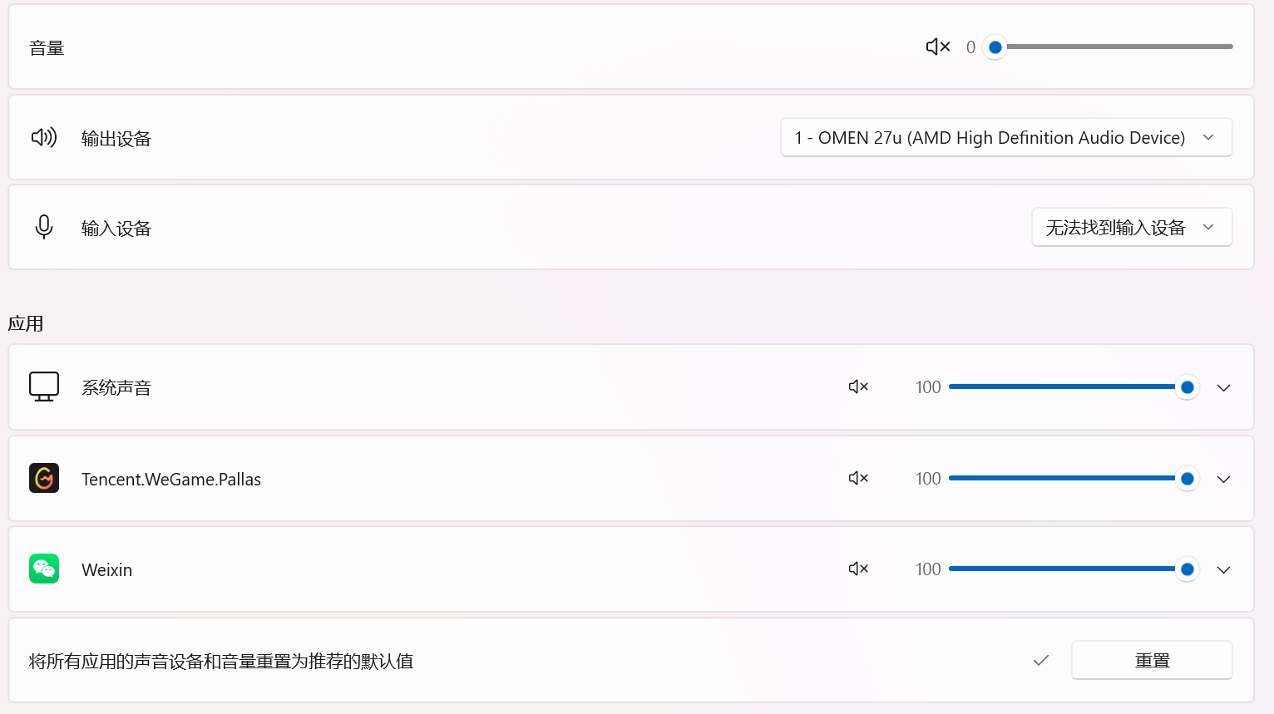Viewport: 1274px width, 714px height.
Task: Click the Tencent.WeGame.Pallas label
Action: [x=171, y=480]
